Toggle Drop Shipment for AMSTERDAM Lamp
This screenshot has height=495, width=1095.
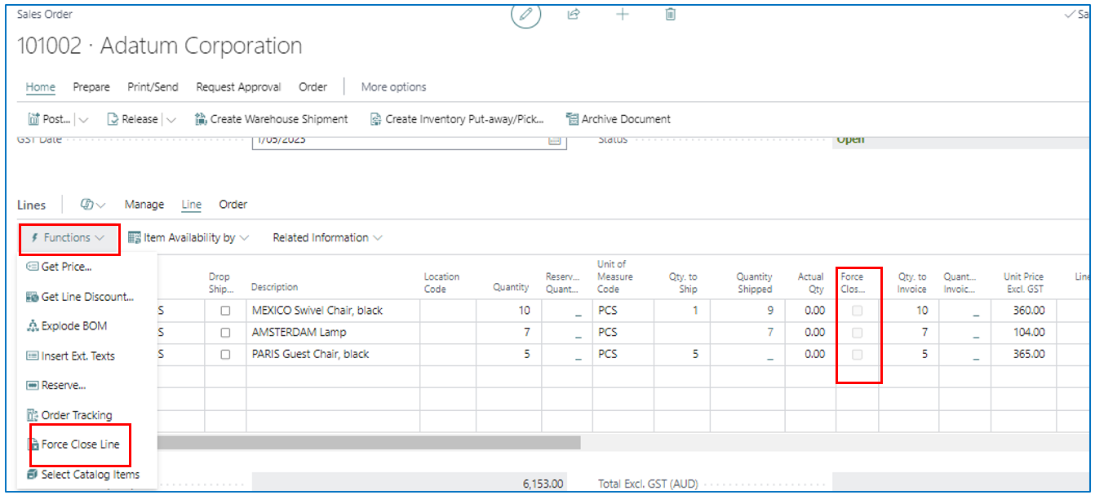[225, 333]
